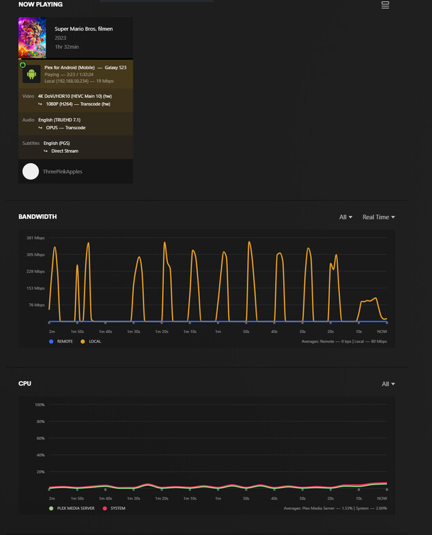Toggle the REMOTE legend item

click(61, 341)
